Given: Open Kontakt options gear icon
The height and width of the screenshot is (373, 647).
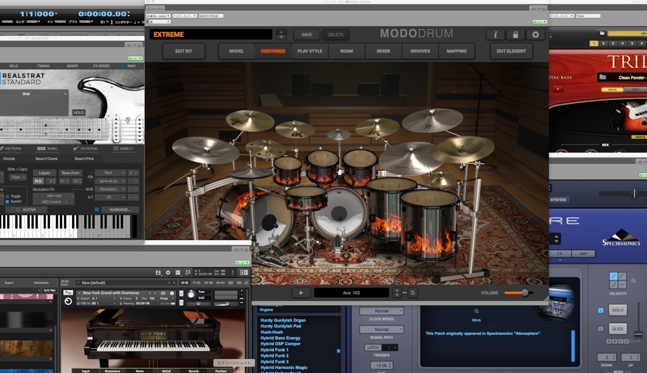Looking at the screenshot, I should [x=168, y=272].
